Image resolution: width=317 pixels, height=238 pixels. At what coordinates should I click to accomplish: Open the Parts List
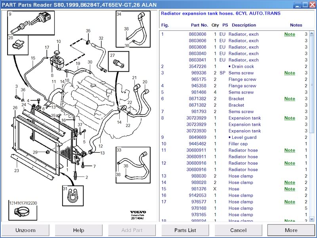coord(185,230)
